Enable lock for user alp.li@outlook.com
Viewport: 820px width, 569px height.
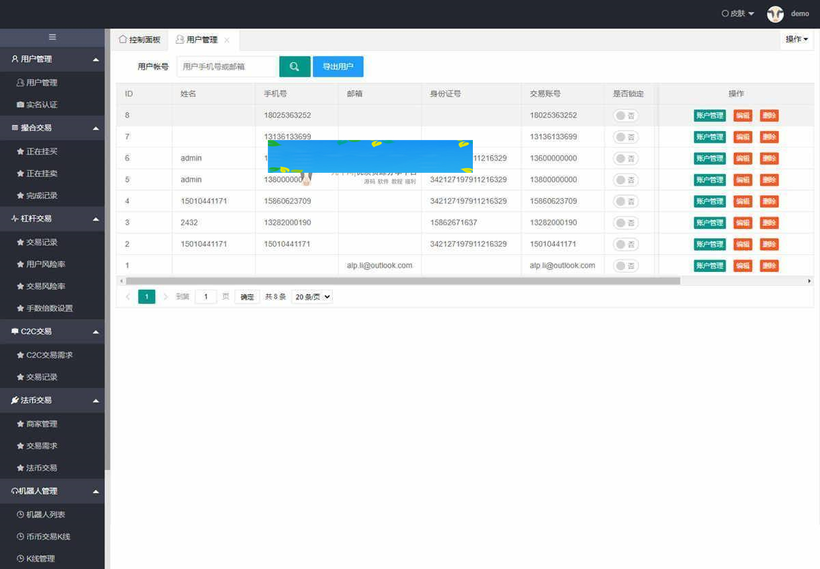click(x=625, y=265)
